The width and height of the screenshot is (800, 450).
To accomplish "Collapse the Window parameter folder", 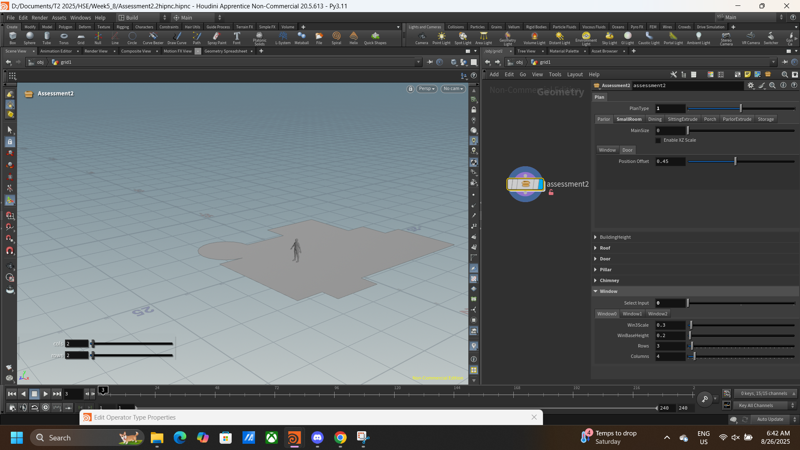I will coord(608,291).
